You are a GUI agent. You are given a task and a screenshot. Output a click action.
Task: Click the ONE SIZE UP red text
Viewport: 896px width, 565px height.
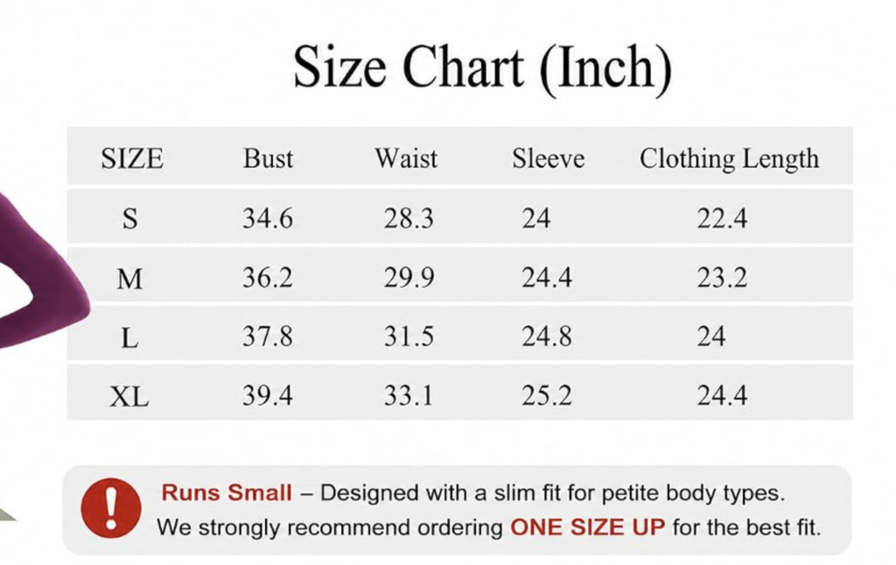[587, 527]
